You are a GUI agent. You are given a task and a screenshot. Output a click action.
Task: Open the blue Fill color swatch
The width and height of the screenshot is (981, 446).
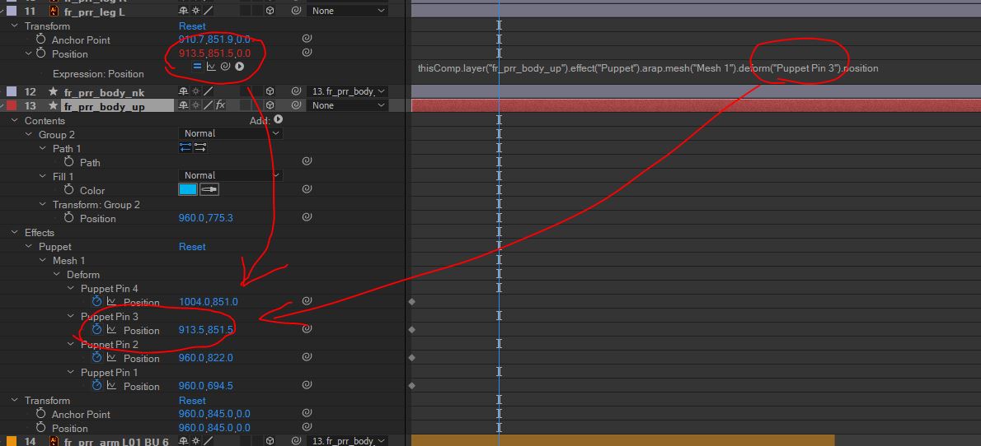tap(188, 189)
